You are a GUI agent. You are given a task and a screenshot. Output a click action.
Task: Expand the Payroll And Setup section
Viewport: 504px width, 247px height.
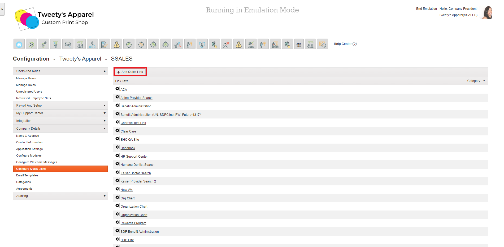pos(105,106)
